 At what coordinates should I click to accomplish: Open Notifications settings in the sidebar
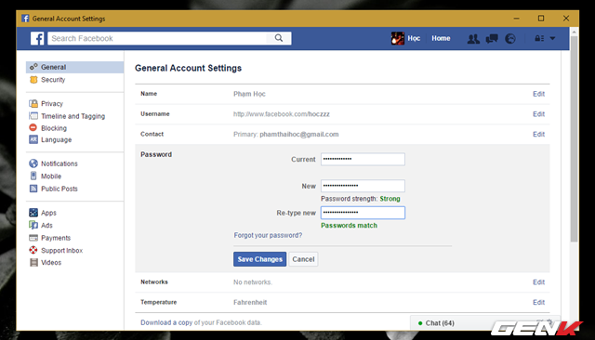tap(59, 163)
